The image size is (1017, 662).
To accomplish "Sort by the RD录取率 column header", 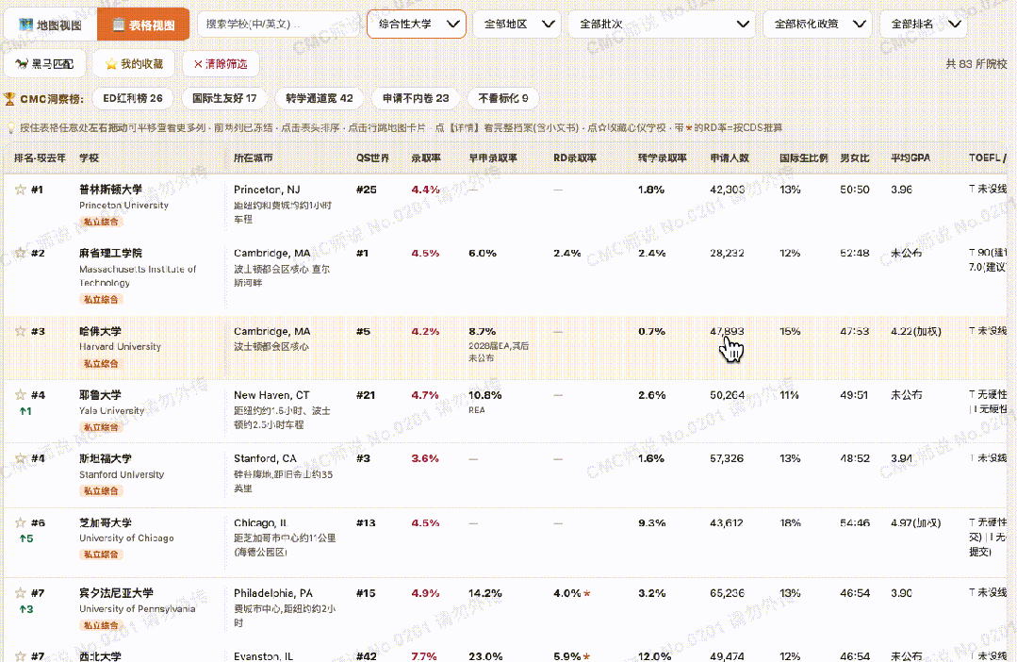I will coord(575,157).
